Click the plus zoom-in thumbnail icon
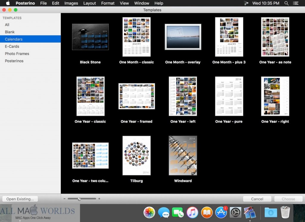Viewport: 305px width, 222px height. tap(99, 199)
